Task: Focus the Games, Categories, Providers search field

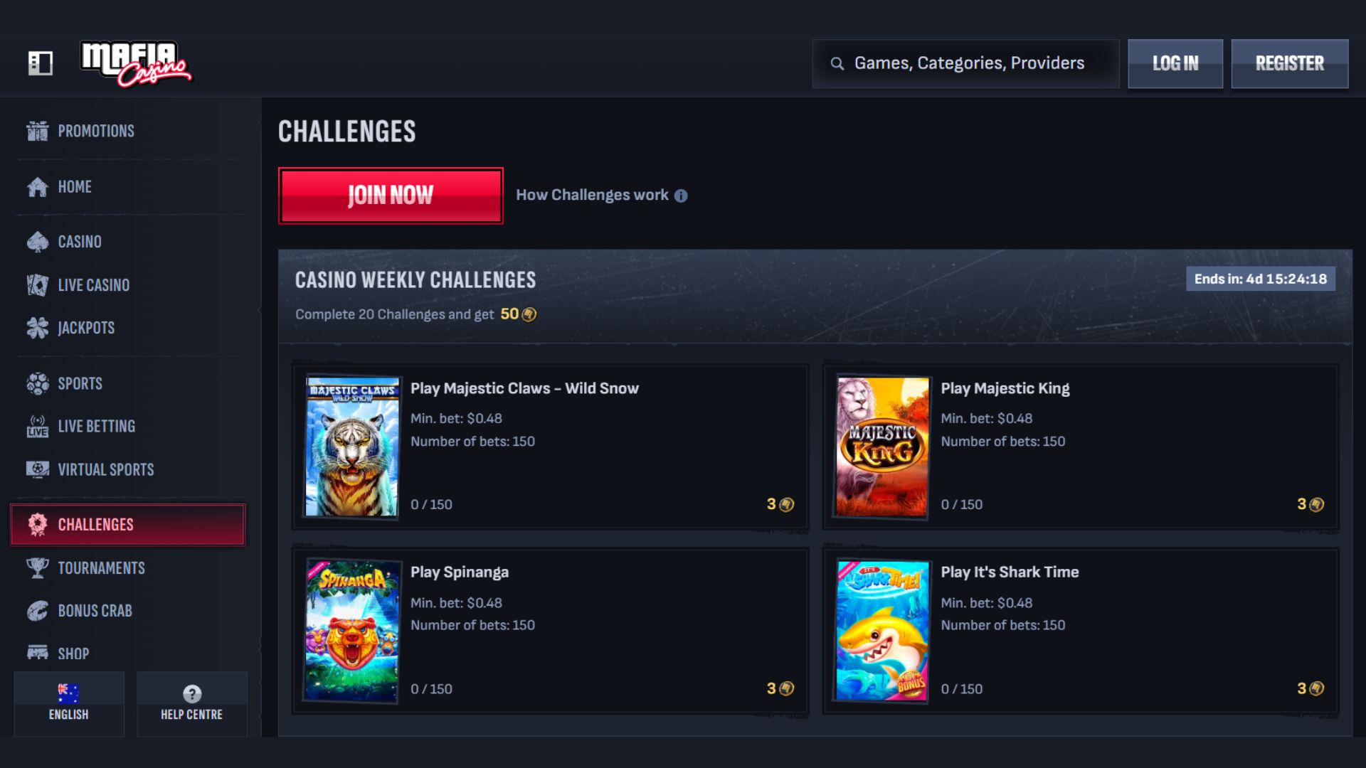Action: pos(965,63)
